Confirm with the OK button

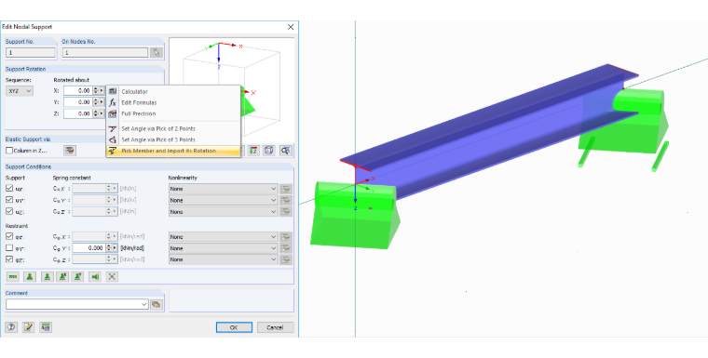tap(234, 327)
